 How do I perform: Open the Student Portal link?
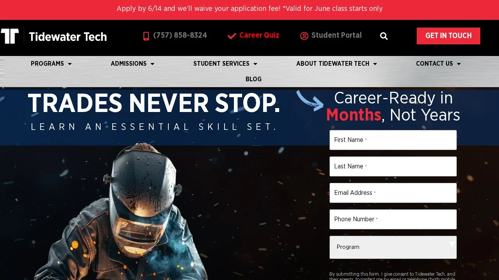pyautogui.click(x=336, y=35)
